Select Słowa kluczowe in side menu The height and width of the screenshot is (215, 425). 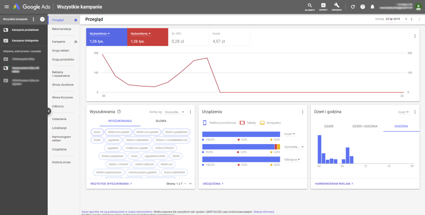pos(62,97)
